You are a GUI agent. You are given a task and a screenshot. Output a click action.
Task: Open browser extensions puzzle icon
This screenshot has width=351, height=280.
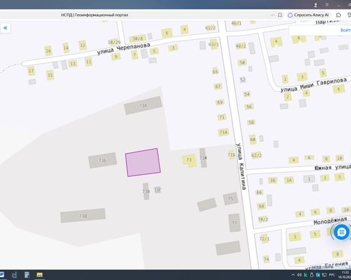[338, 15]
